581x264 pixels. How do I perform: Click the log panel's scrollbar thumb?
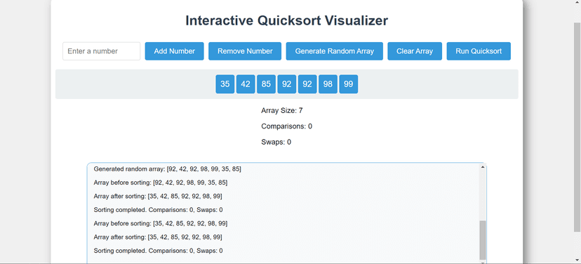click(483, 240)
